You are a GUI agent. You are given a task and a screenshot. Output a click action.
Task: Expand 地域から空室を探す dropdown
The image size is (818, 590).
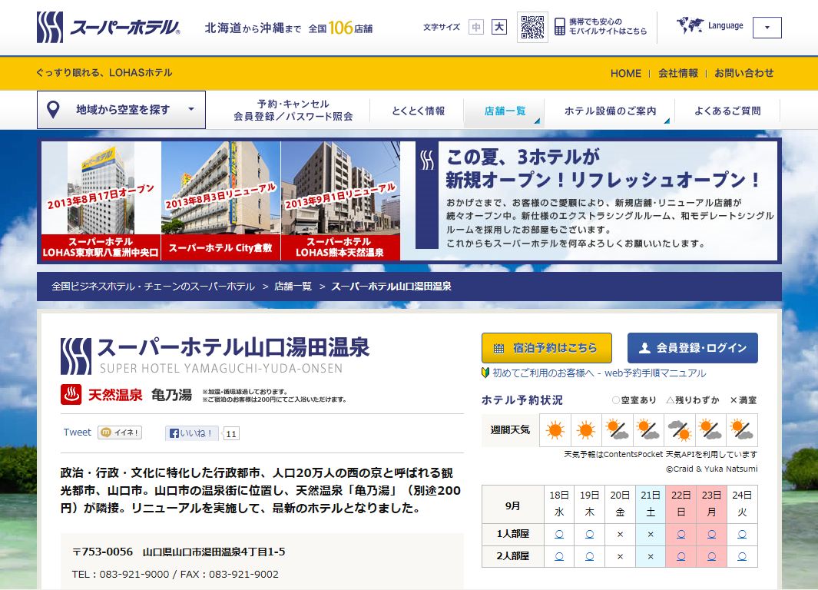point(121,110)
